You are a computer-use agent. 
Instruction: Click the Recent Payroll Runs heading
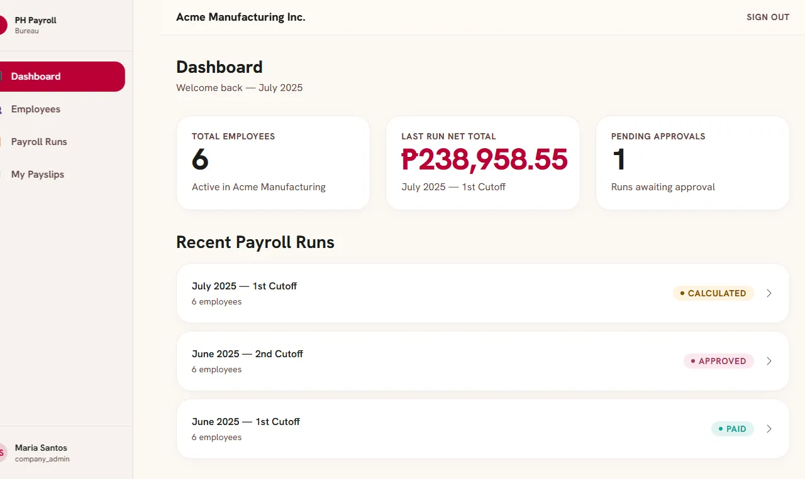click(255, 242)
